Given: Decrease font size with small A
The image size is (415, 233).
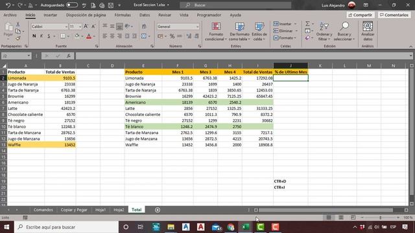Looking at the screenshot, I should (x=93, y=27).
